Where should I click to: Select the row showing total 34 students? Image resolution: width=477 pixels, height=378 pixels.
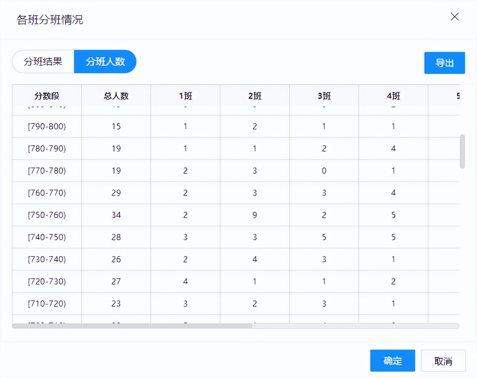pyautogui.click(x=116, y=215)
